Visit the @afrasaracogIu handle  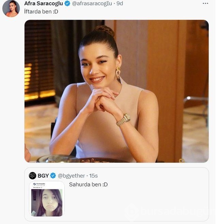click(x=92, y=3)
